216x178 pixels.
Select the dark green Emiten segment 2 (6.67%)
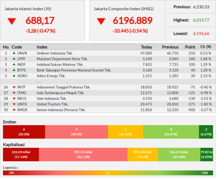[206, 132]
